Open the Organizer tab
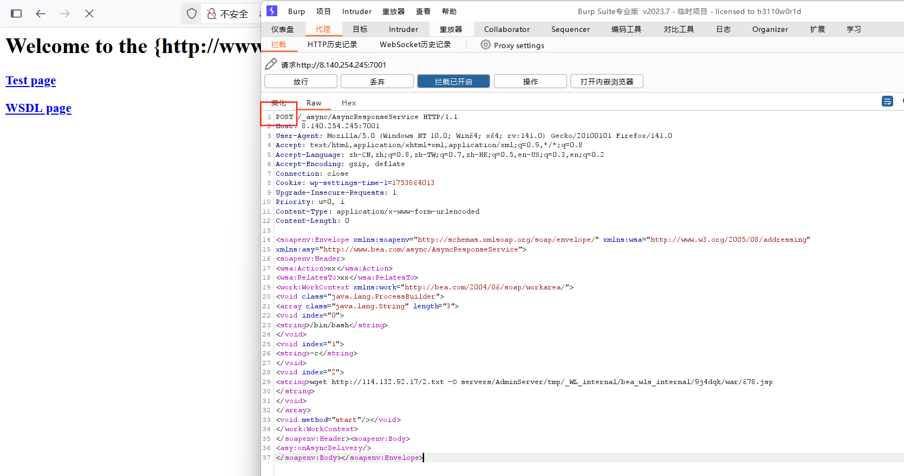 pos(770,29)
